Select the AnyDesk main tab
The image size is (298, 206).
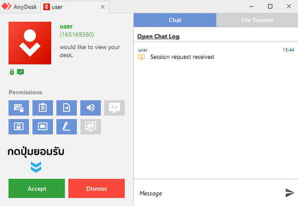(x=20, y=7)
